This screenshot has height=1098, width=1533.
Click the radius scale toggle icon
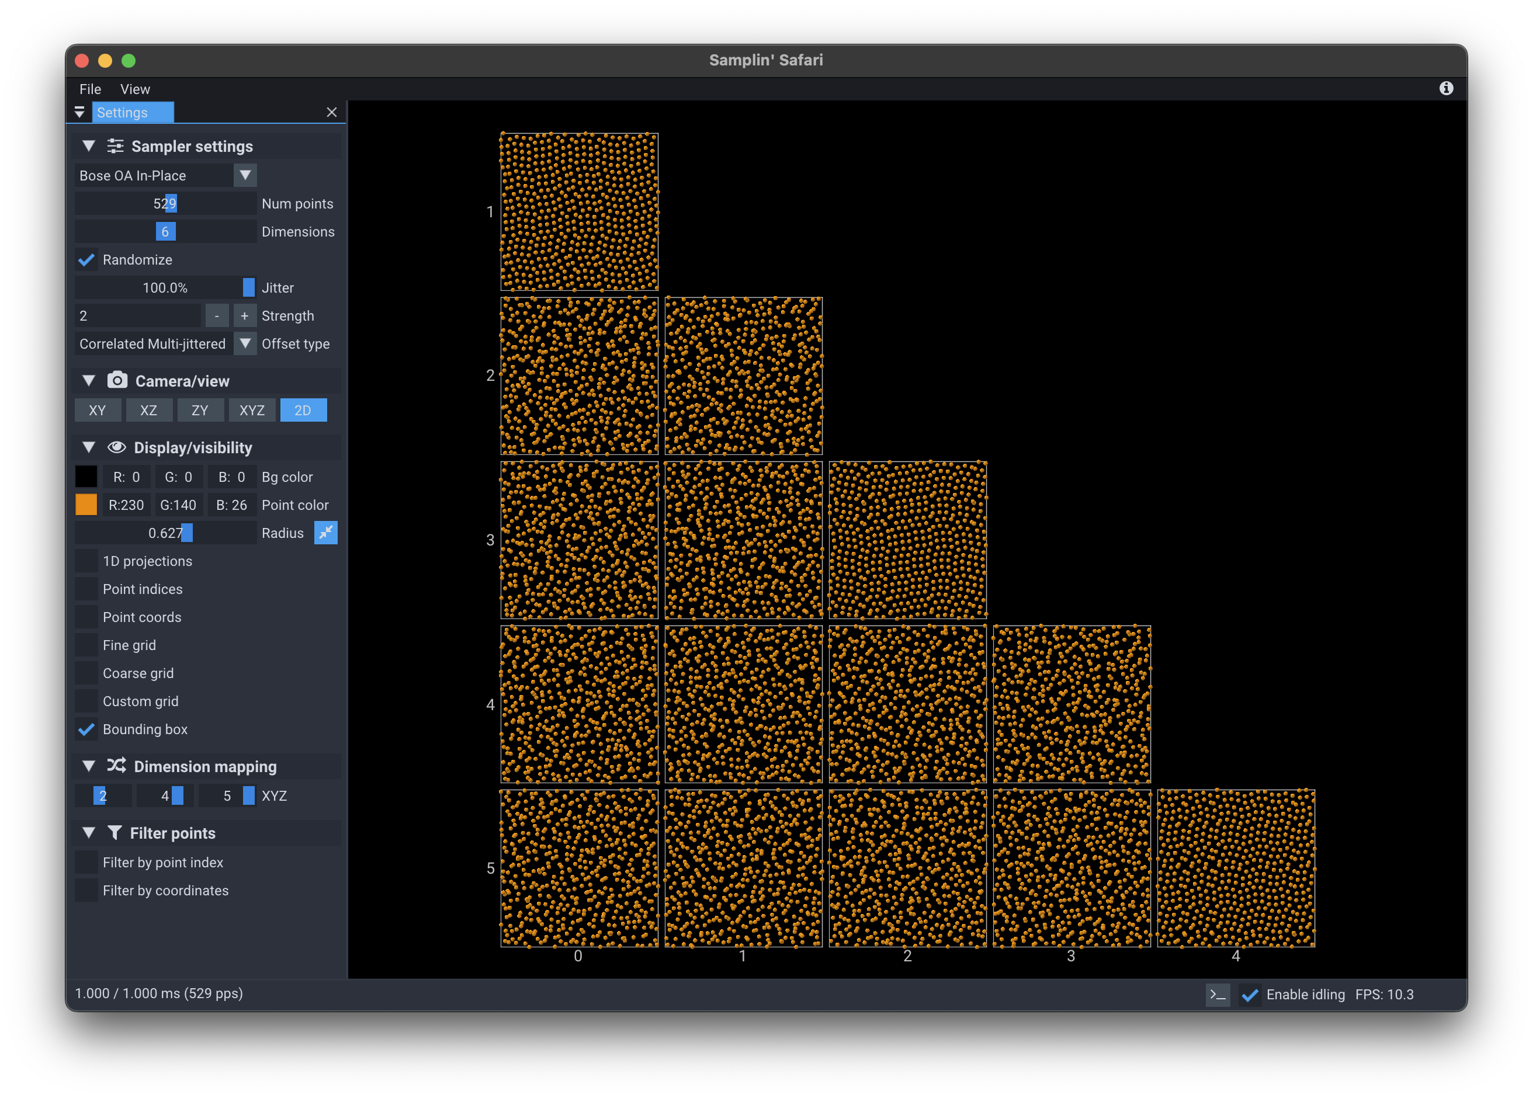(x=326, y=533)
